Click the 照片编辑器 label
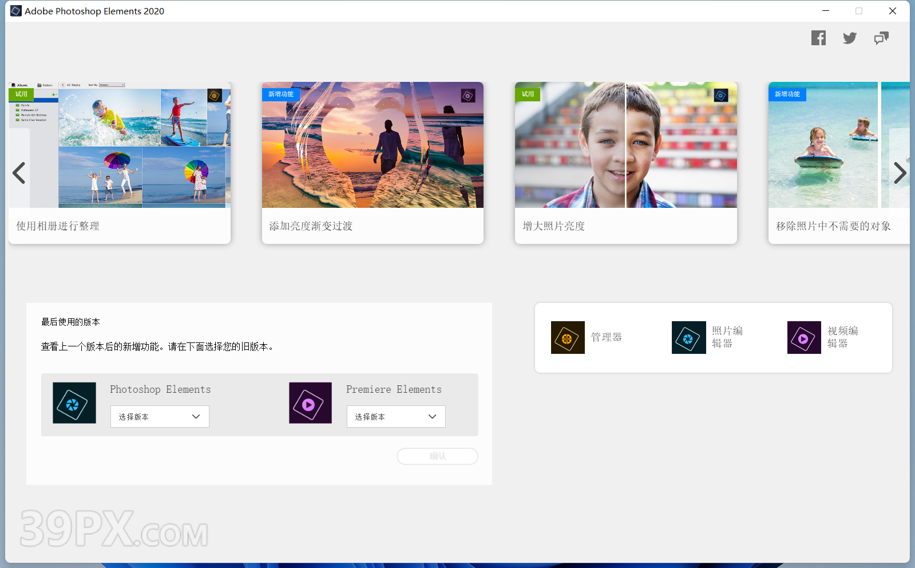The image size is (915, 568). (x=727, y=337)
